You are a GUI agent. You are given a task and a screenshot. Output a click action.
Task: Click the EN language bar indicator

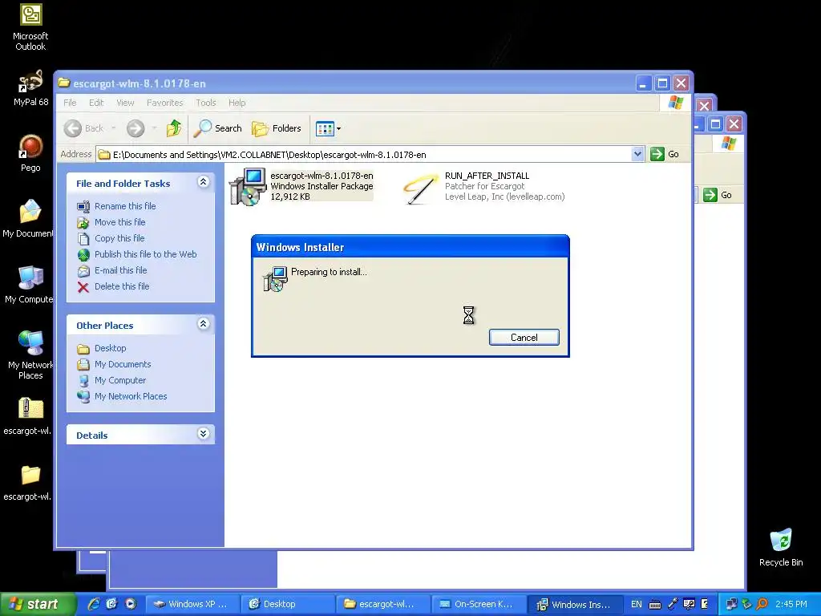(x=636, y=604)
